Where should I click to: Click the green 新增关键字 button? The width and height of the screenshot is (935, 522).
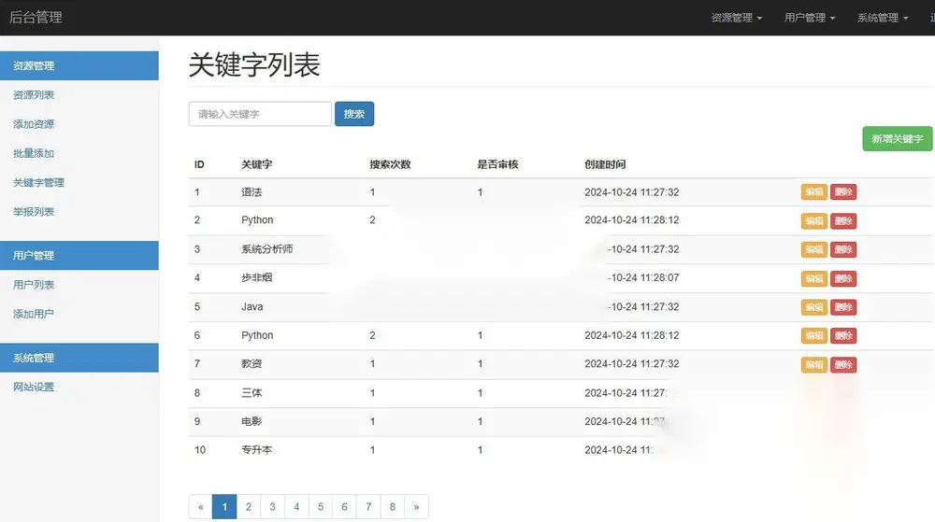click(x=897, y=139)
